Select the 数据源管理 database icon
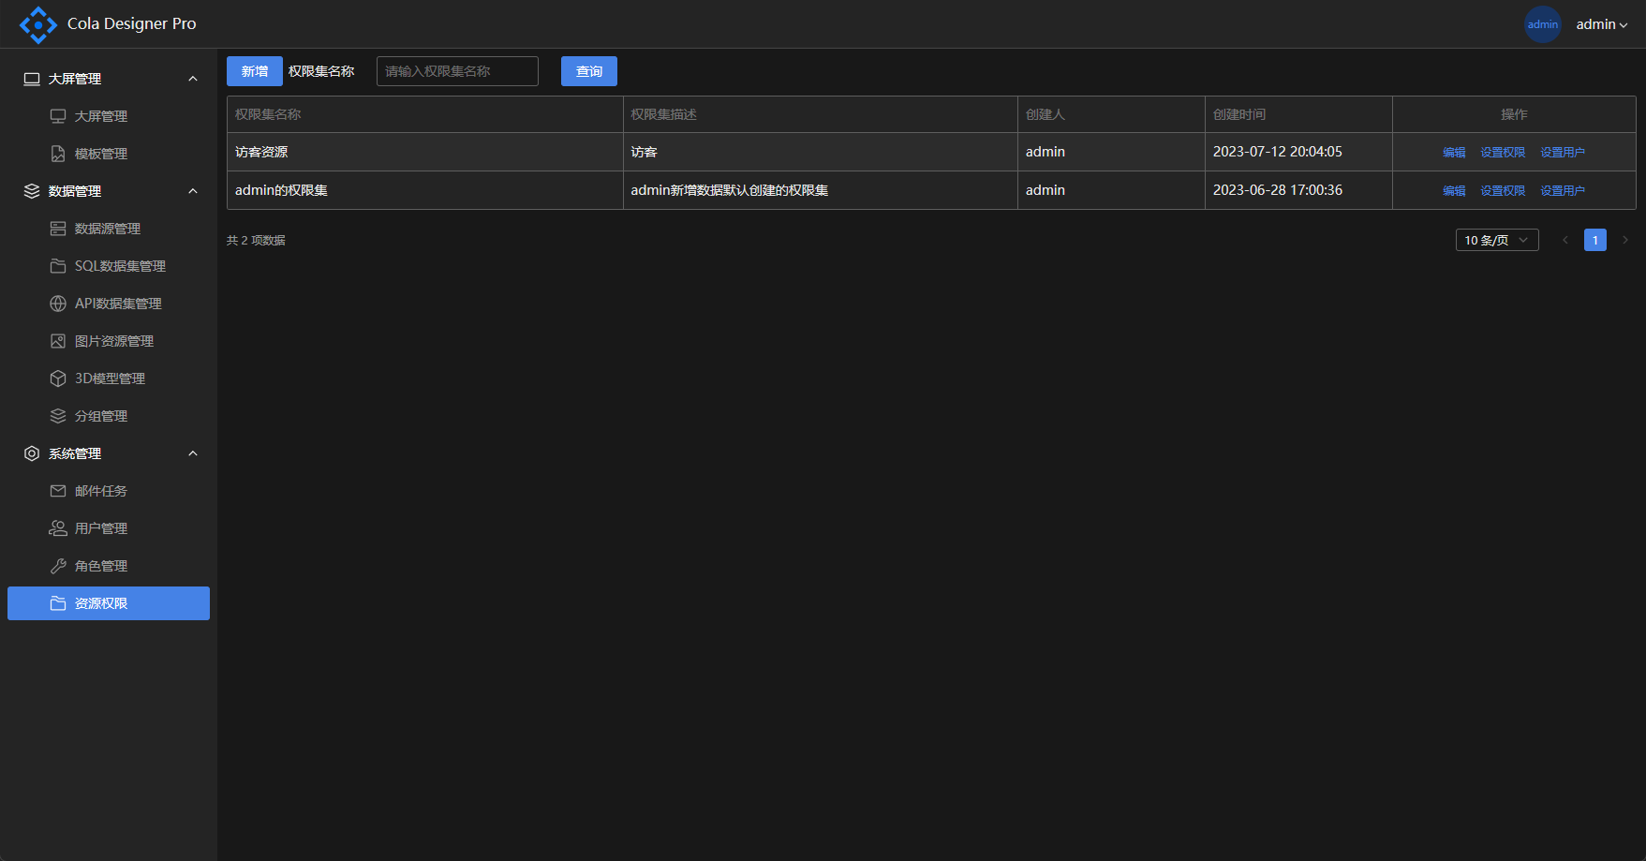 tap(58, 229)
